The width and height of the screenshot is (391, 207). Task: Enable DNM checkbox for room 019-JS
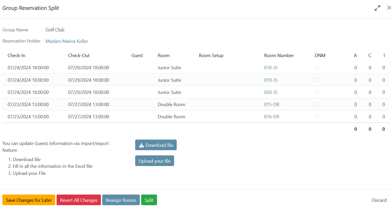317,80
